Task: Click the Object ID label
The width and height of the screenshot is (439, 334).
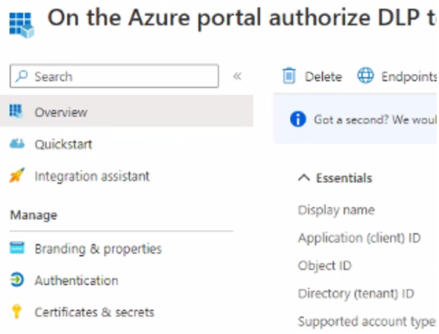Action: pos(325,266)
